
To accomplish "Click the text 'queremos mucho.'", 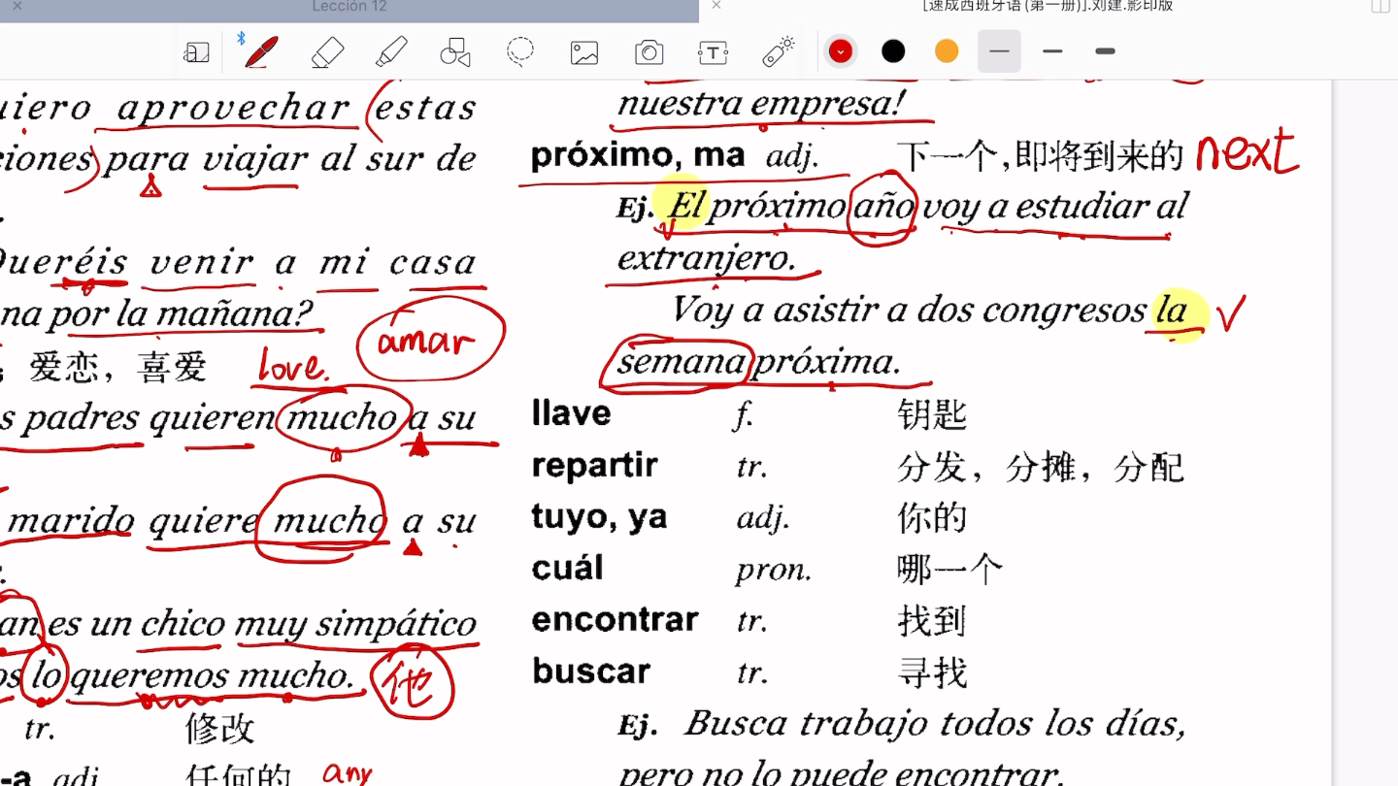I will tap(212, 675).
